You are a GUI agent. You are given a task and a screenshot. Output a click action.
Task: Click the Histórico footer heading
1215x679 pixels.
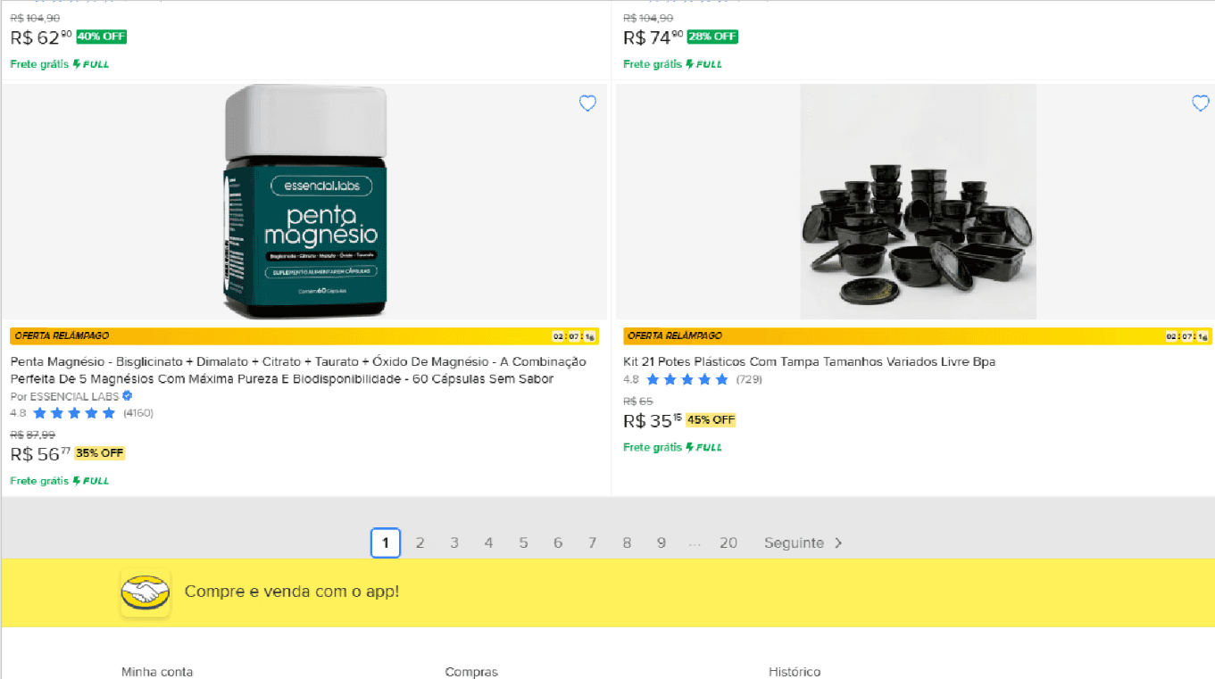point(795,672)
